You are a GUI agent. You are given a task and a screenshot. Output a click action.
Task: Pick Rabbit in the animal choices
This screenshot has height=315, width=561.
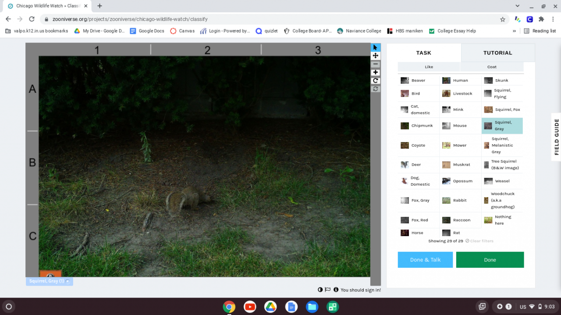tap(460, 200)
